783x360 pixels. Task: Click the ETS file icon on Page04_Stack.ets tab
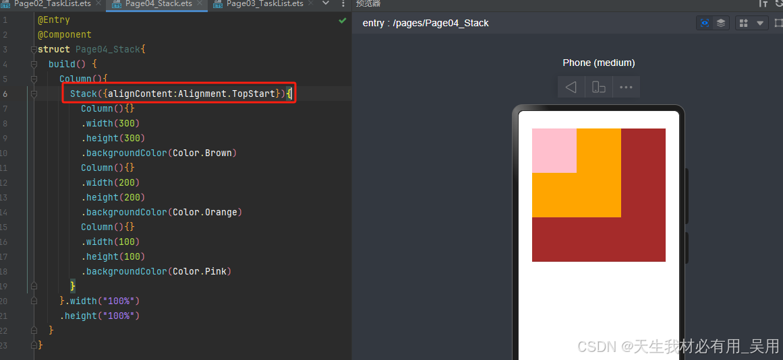tap(117, 4)
